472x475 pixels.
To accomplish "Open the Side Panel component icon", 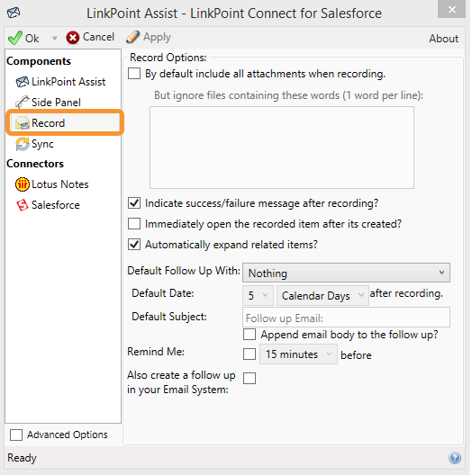I will (x=23, y=102).
